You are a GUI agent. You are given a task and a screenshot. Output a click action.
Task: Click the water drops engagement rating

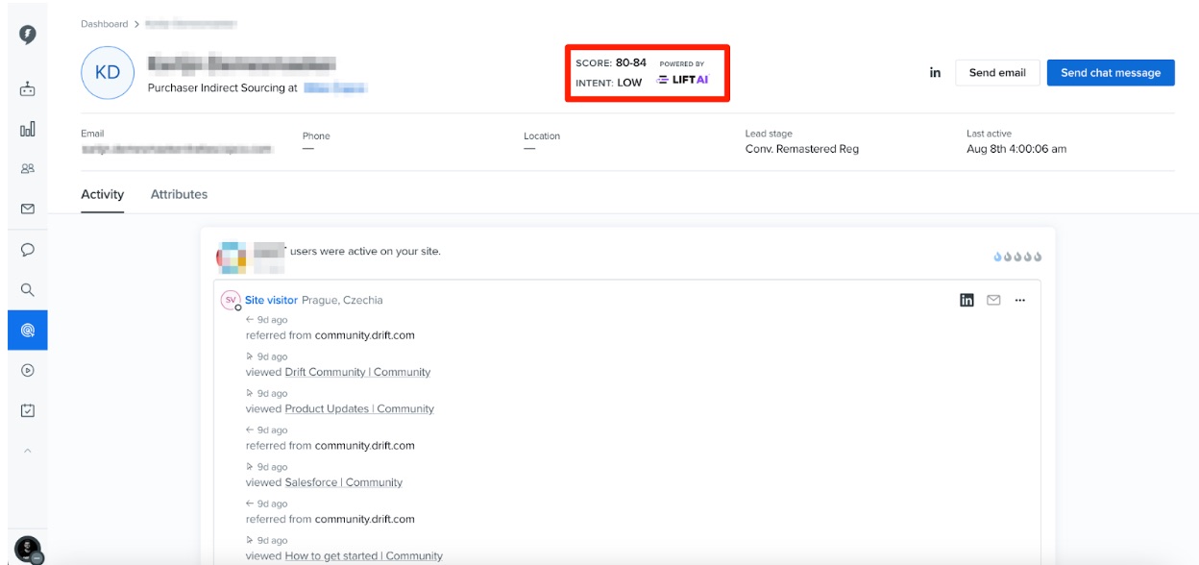(1017, 257)
